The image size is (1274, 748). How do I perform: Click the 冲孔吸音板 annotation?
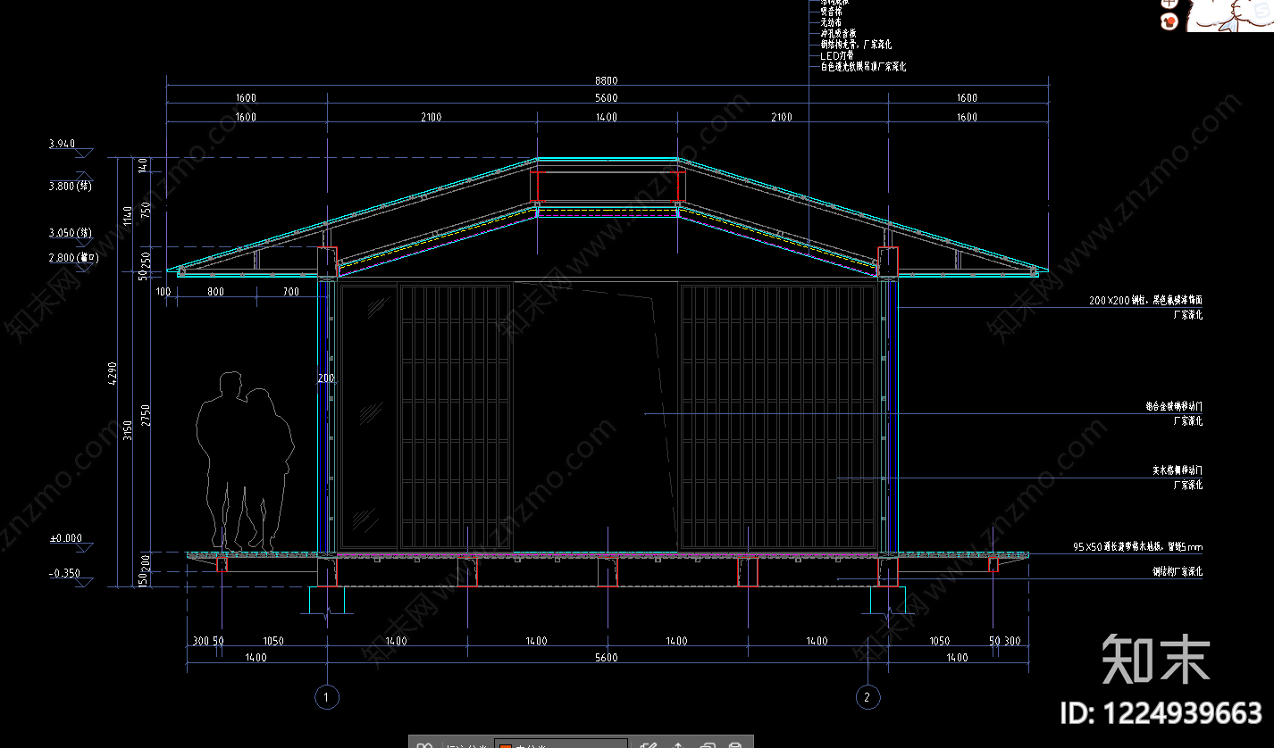tap(838, 33)
